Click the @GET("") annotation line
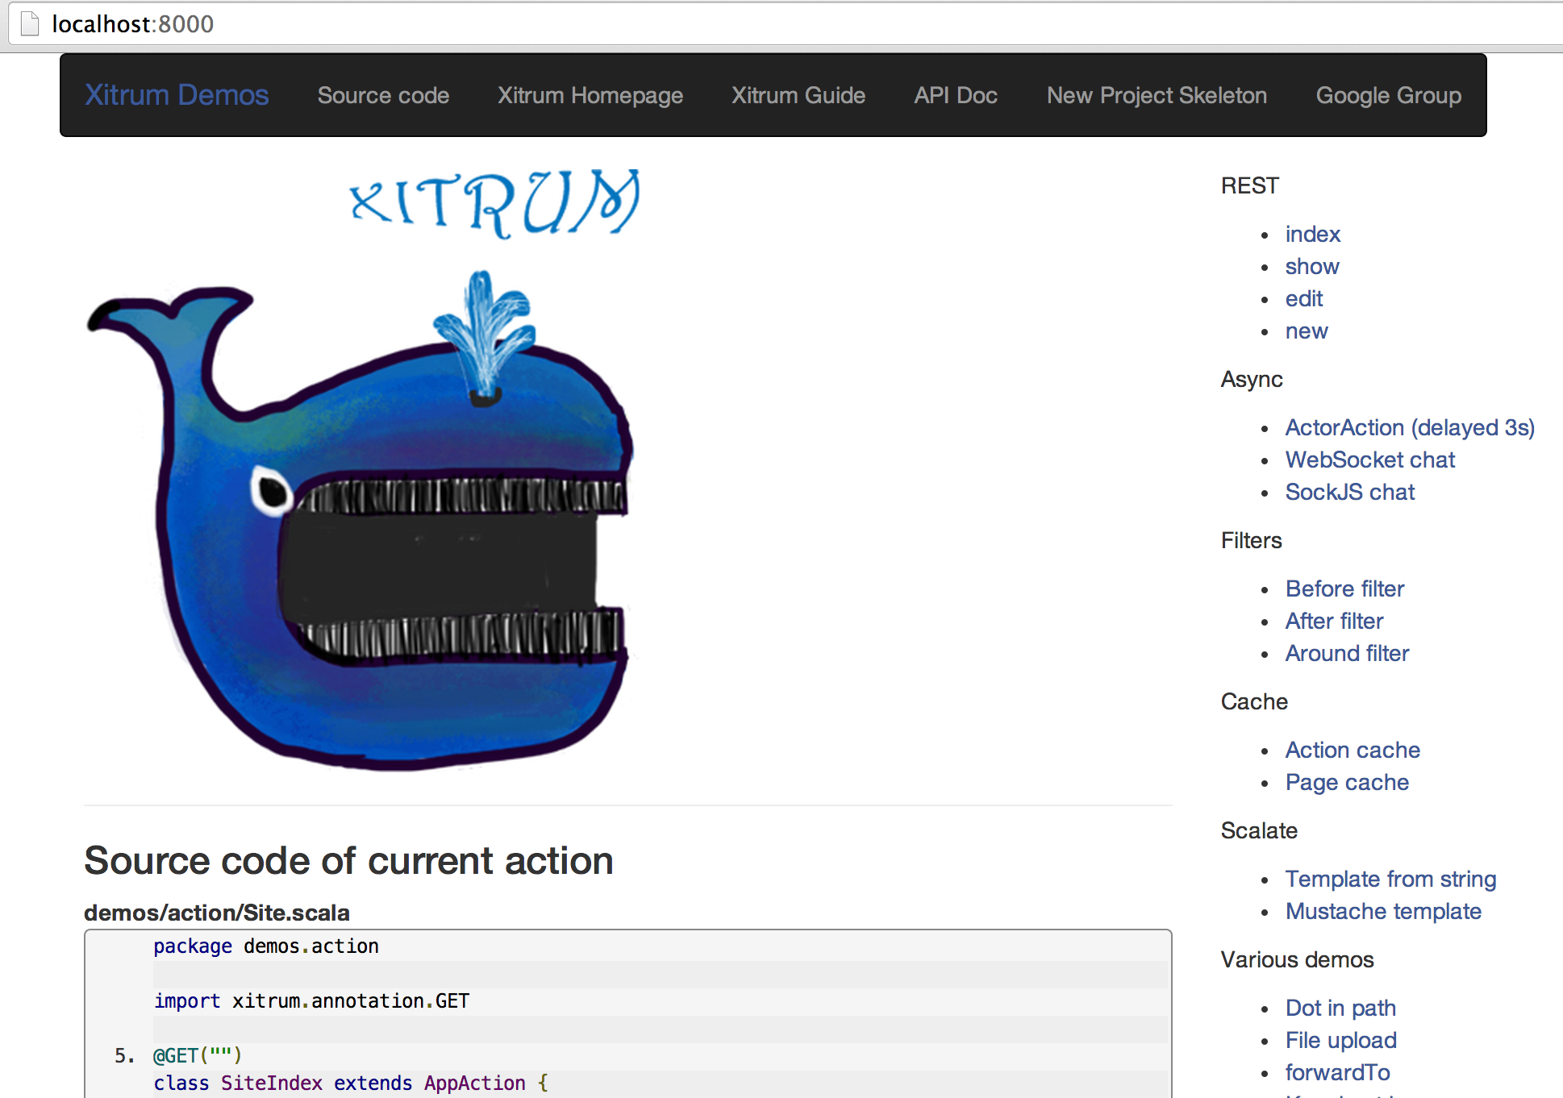The width and height of the screenshot is (1563, 1098). click(x=198, y=1055)
